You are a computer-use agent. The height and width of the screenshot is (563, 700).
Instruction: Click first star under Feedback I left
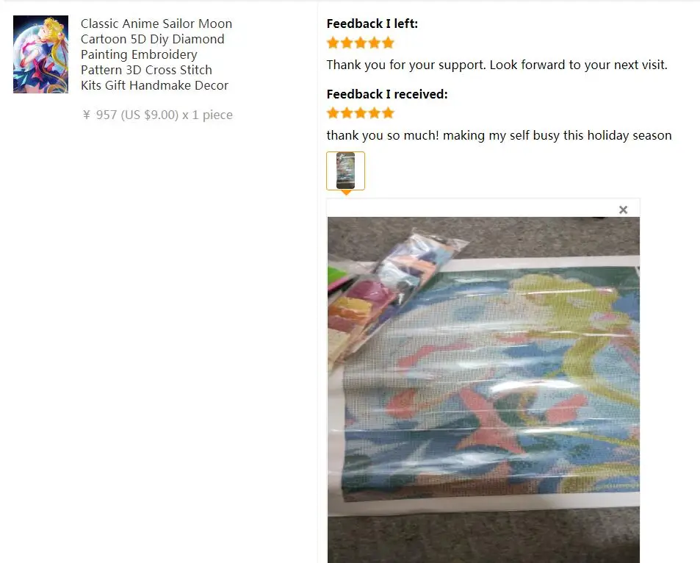pyautogui.click(x=333, y=43)
